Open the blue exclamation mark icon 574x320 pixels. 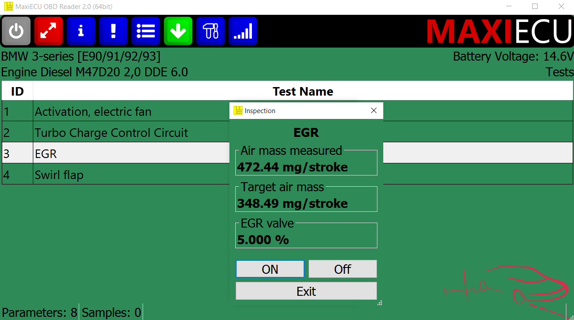click(x=113, y=31)
